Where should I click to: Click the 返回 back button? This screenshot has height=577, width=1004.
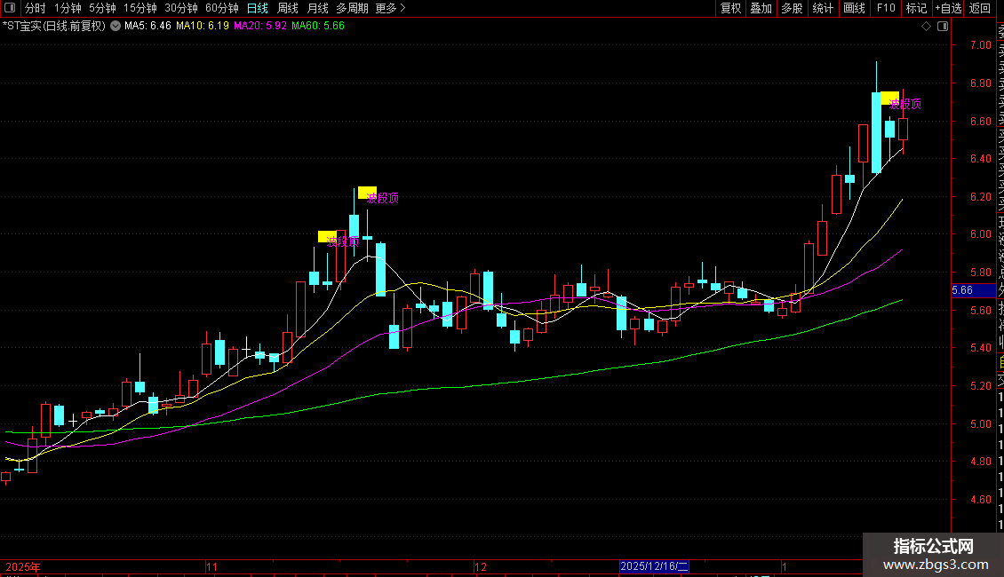pyautogui.click(x=980, y=8)
